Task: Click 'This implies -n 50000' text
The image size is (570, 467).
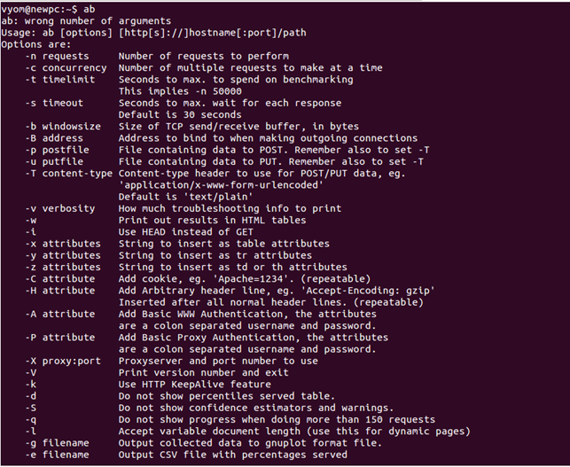Action: coord(180,91)
